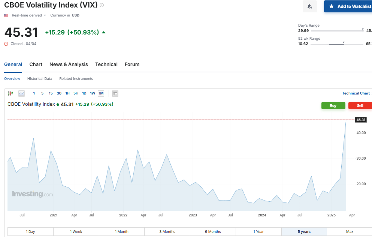The width and height of the screenshot is (372, 237).
Task: Click the Closed 04/04 status text
Action: (x=24, y=44)
